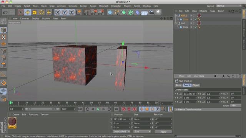Go to end of animation
Viewport: 246px width, 138px height.
click(x=116, y=109)
